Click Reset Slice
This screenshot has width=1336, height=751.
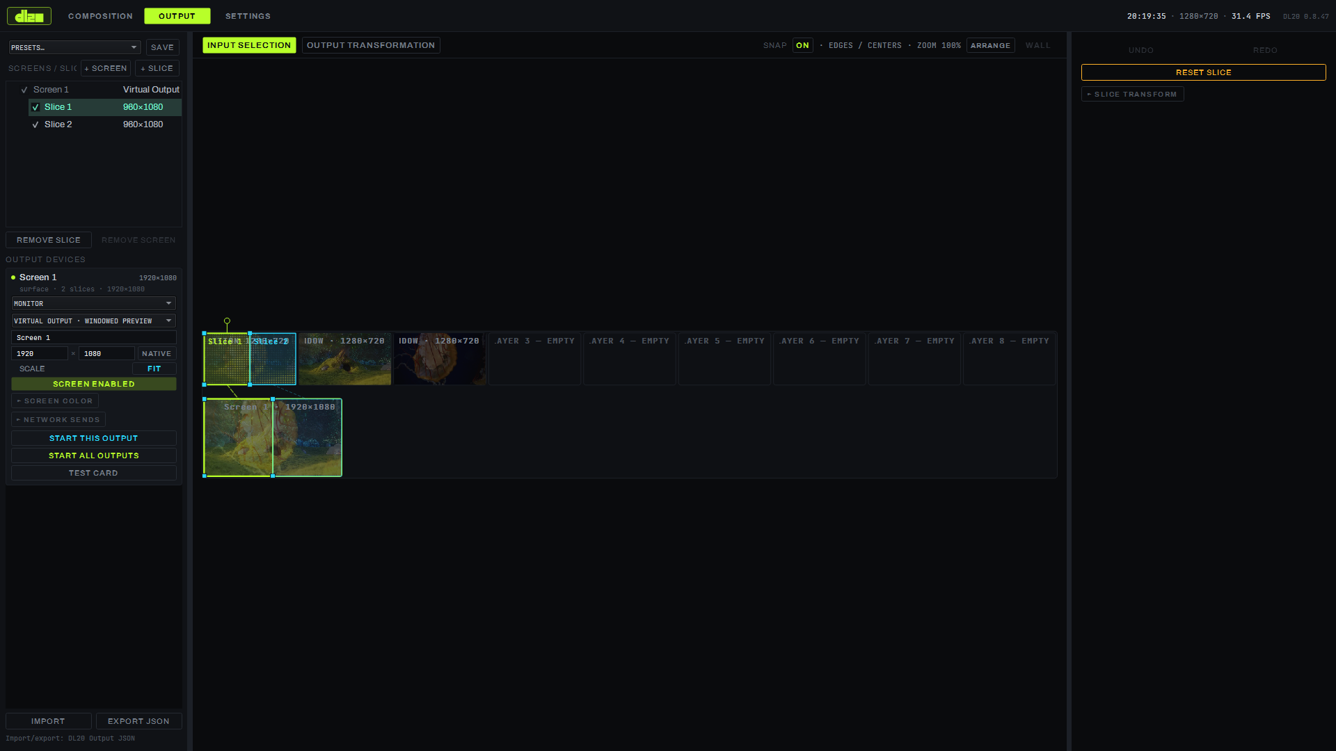pyautogui.click(x=1203, y=72)
